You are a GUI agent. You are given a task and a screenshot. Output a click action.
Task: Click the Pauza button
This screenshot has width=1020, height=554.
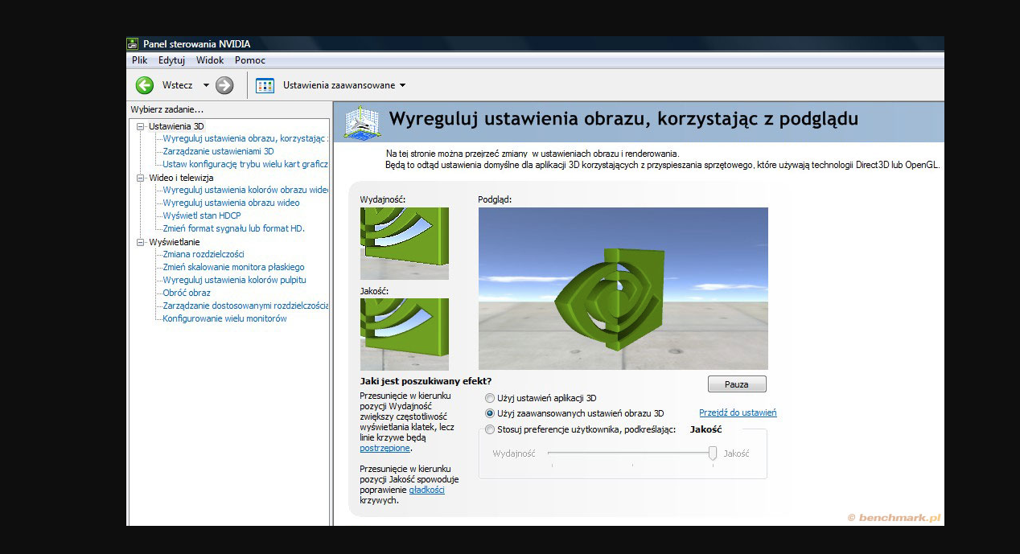737,384
